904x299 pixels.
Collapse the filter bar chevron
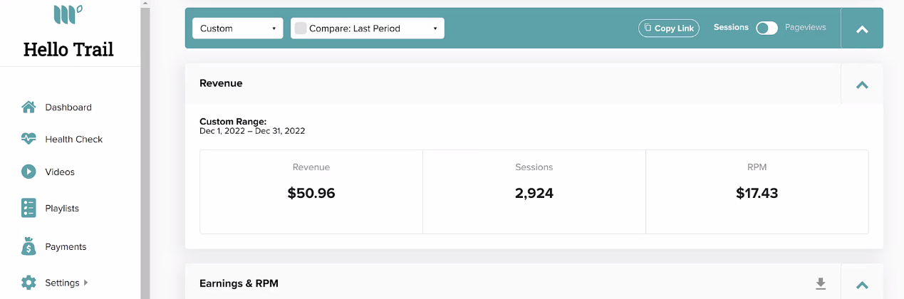(862, 29)
